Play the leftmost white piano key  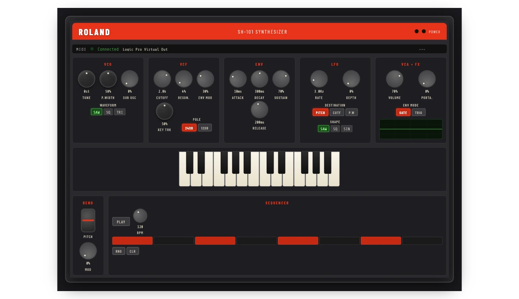184,180
